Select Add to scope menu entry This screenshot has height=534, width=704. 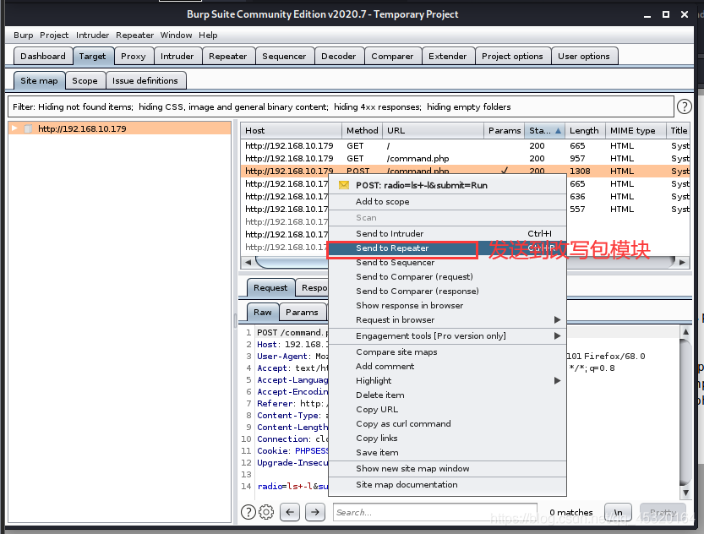point(447,201)
